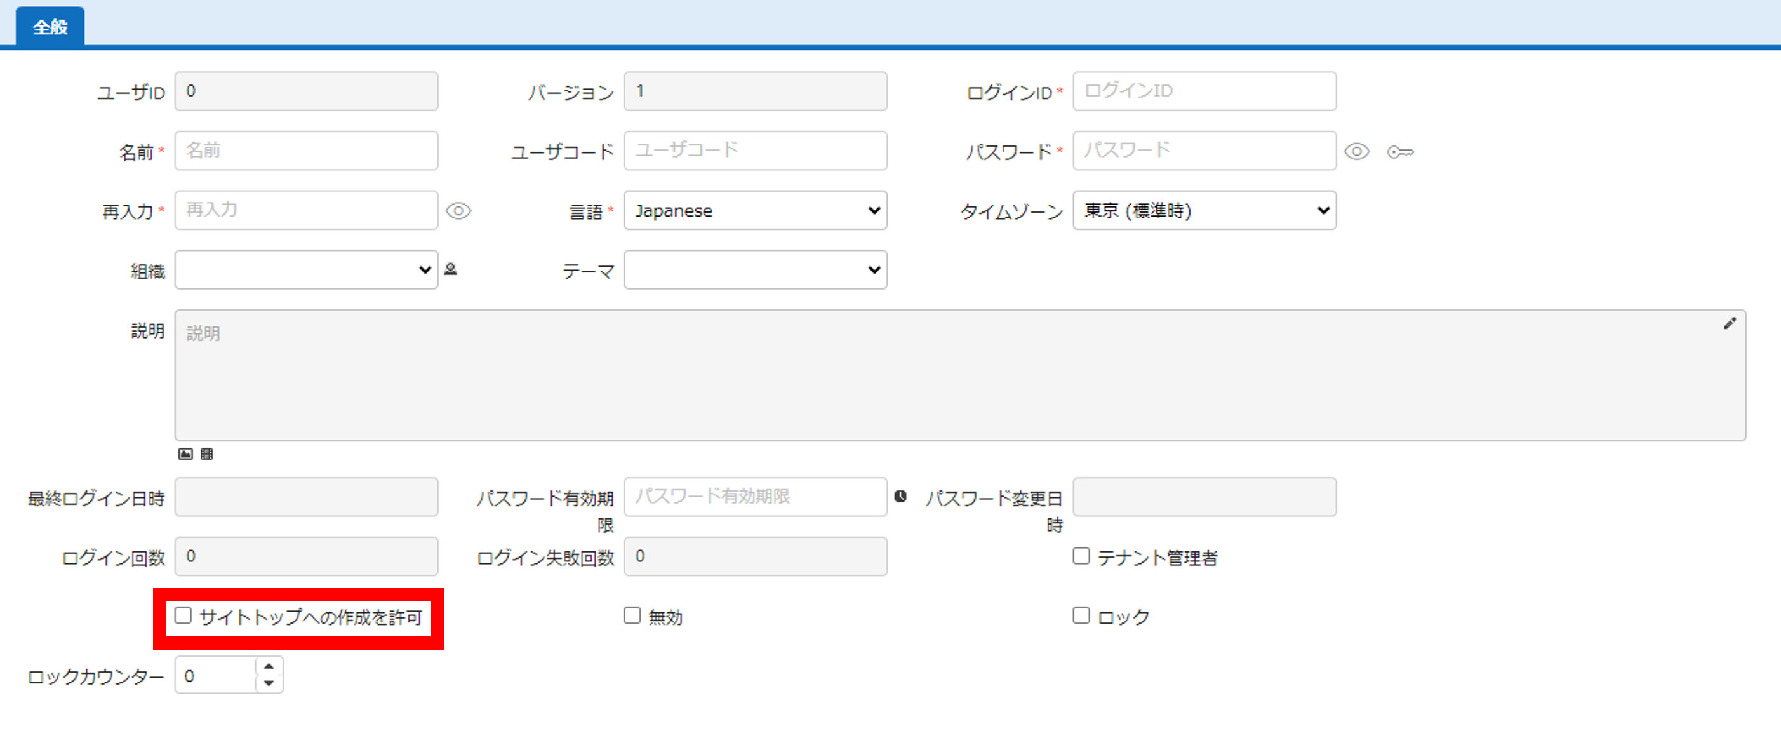This screenshot has width=1781, height=752.
Task: Expand the テーマ dropdown
Action: tap(755, 270)
